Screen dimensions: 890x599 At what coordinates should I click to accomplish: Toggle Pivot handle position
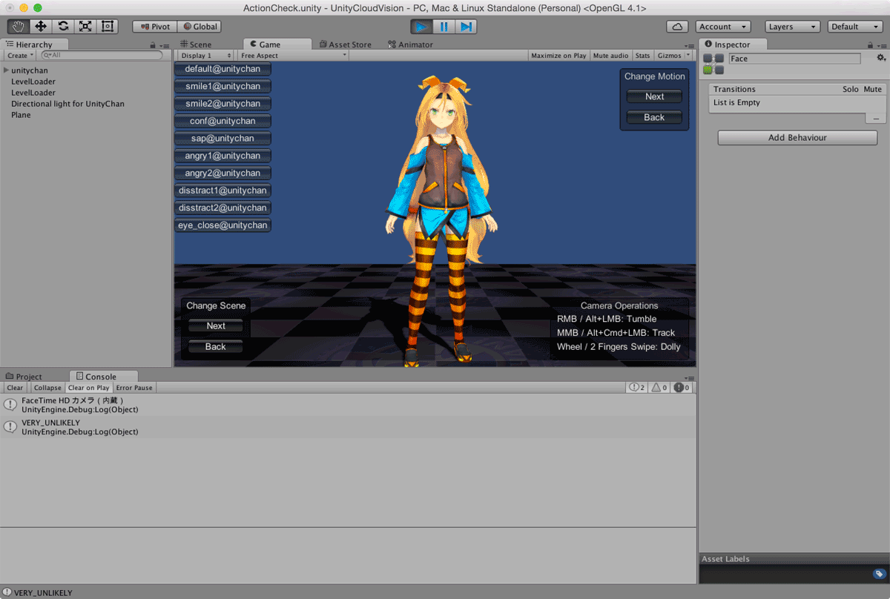click(154, 26)
